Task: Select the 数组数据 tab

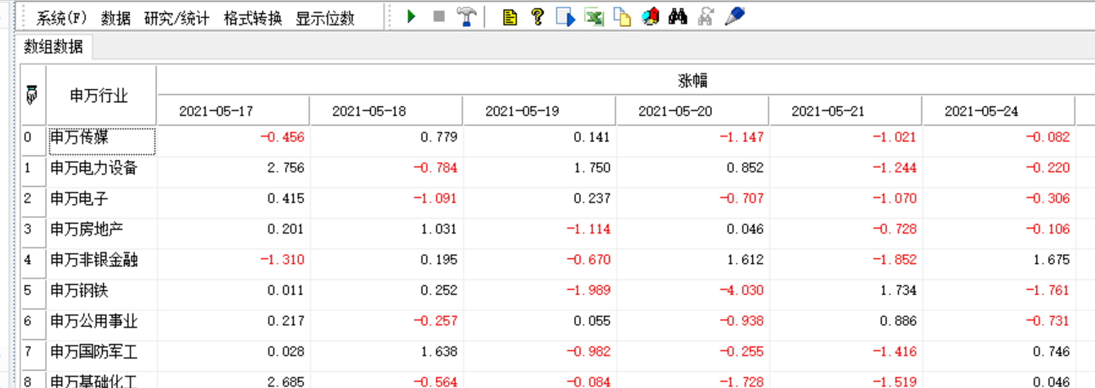Action: pos(53,47)
